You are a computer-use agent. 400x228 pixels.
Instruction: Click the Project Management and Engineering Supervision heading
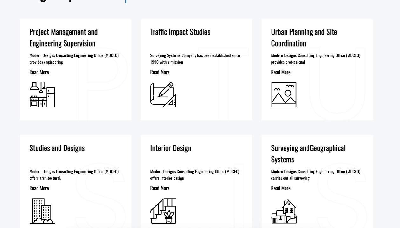click(64, 37)
